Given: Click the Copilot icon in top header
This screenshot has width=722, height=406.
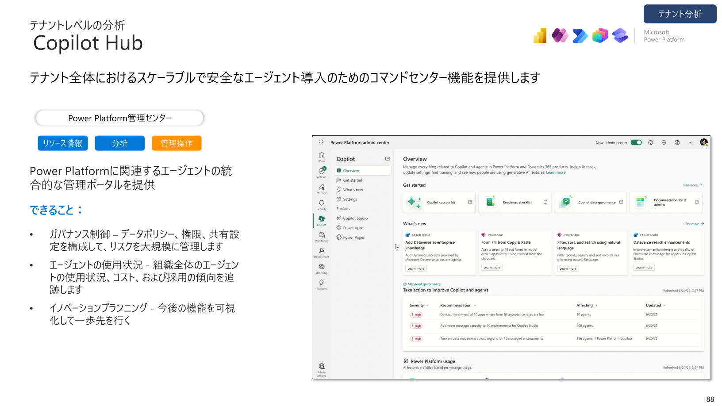Looking at the screenshot, I should click(677, 142).
